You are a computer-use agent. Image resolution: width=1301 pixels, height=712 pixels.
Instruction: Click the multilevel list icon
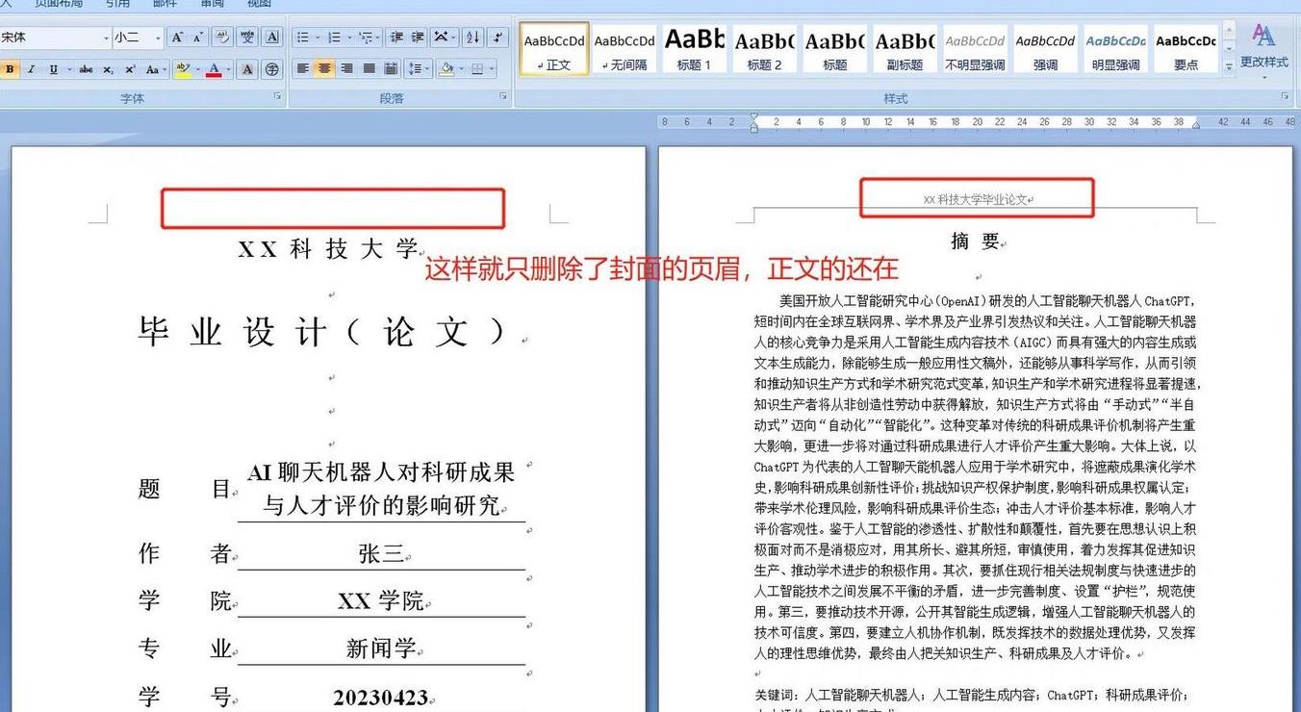365,38
